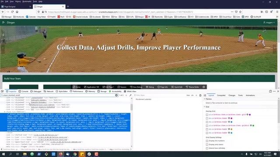Toggle the three-pane inspector layout icon
280x157 pixels.
pyautogui.click(x=205, y=96)
